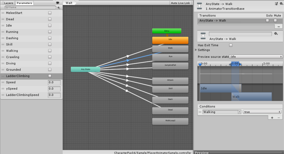284x154 pixels.
Task: Enable the Crawling parameter checkbox
Action: (x=50, y=57)
